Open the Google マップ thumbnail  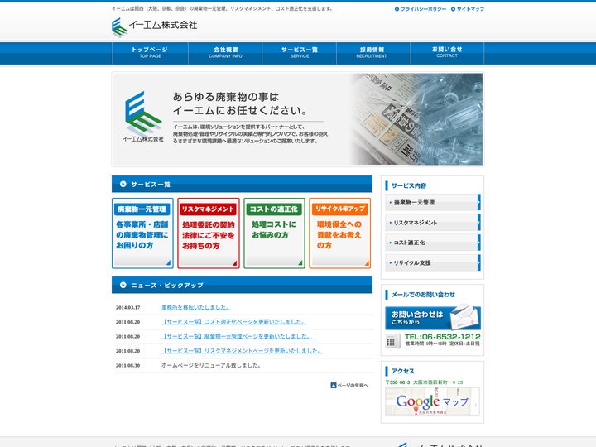(x=433, y=401)
